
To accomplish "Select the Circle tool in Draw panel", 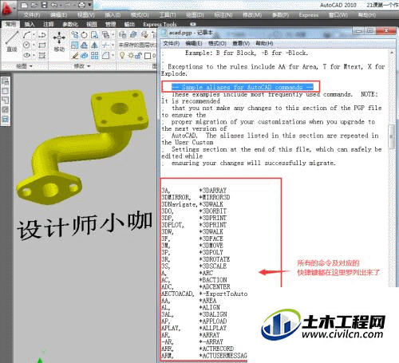I will [26, 45].
